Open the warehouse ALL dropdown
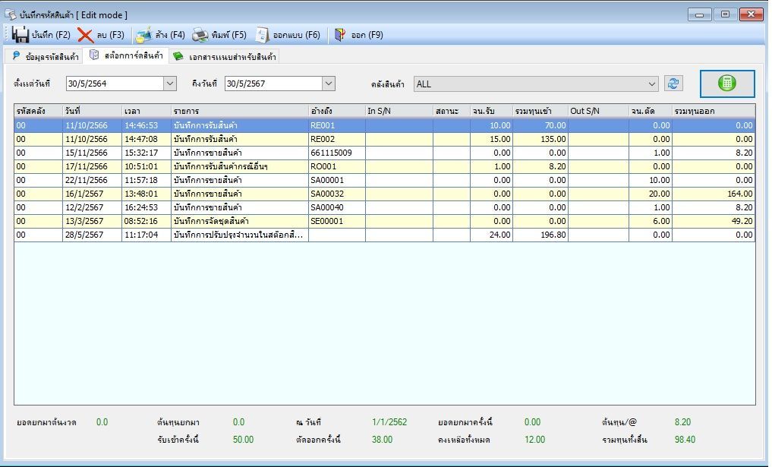 [652, 84]
